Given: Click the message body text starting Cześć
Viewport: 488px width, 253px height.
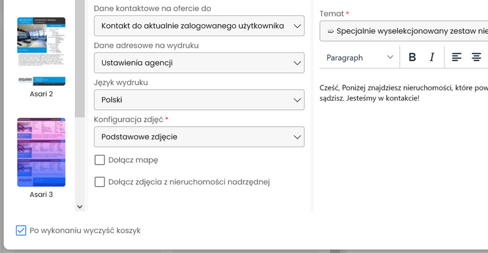Looking at the screenshot, I should [404, 93].
